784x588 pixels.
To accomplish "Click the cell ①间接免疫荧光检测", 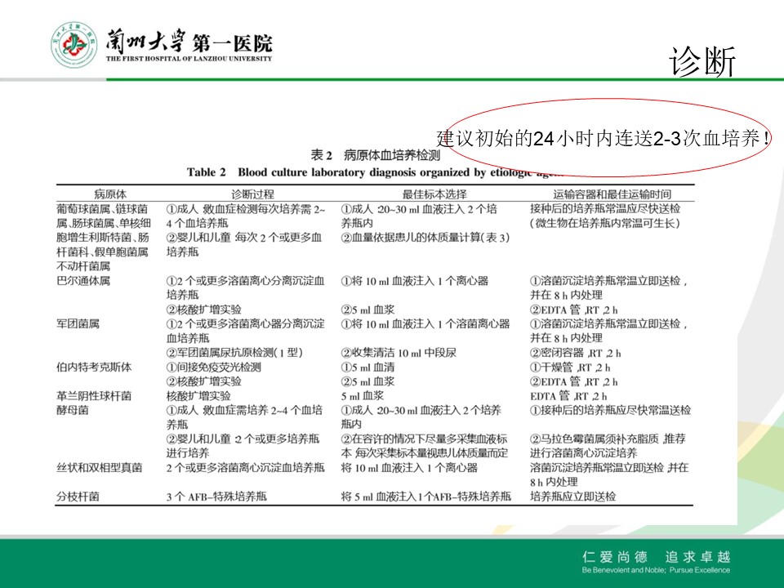I will coord(213,367).
